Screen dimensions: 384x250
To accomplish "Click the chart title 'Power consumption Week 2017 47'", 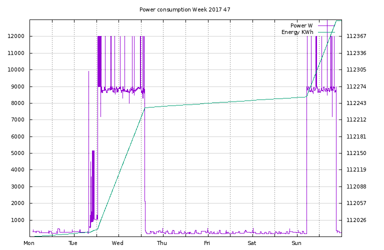I will (185, 9).
